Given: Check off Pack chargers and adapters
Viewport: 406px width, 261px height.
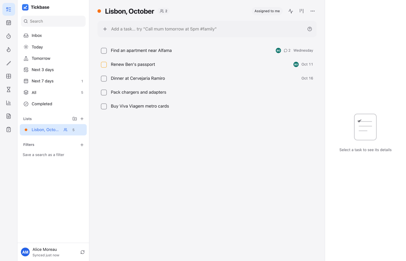Looking at the screenshot, I should [x=104, y=92].
